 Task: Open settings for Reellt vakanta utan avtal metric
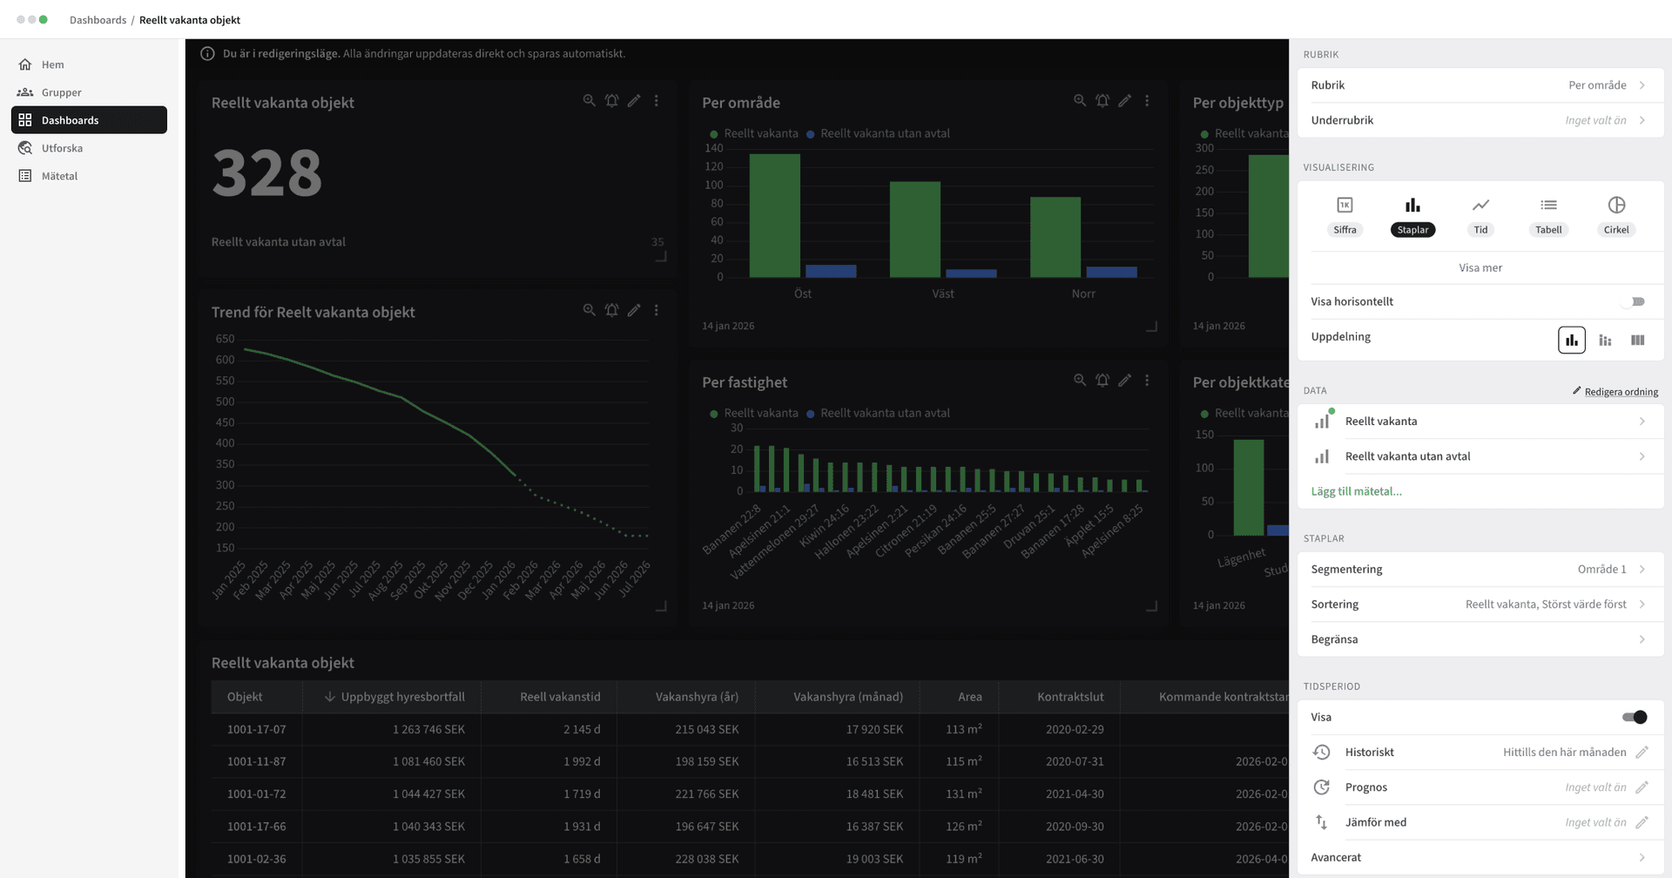(1480, 456)
